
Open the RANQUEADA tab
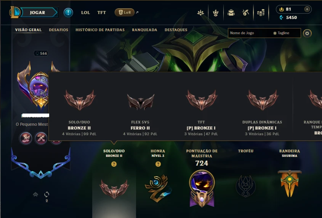(x=144, y=30)
